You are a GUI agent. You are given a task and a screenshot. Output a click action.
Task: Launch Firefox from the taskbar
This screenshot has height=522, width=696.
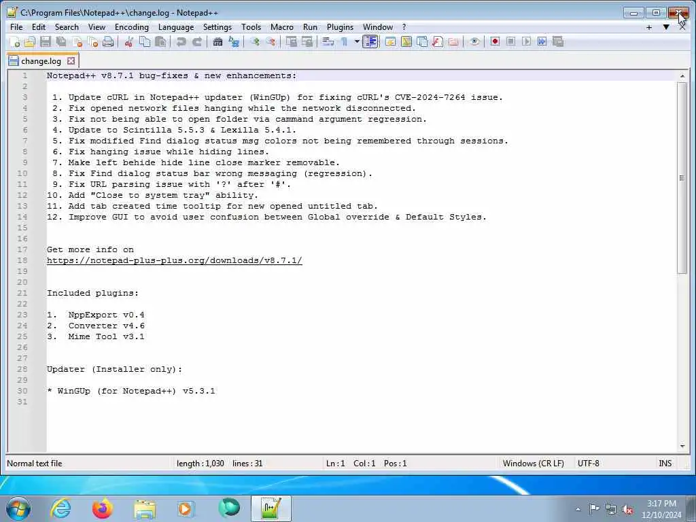coord(103,508)
